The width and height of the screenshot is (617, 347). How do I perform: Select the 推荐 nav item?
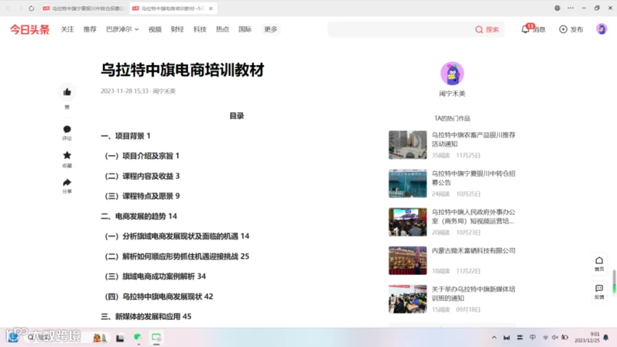90,29
